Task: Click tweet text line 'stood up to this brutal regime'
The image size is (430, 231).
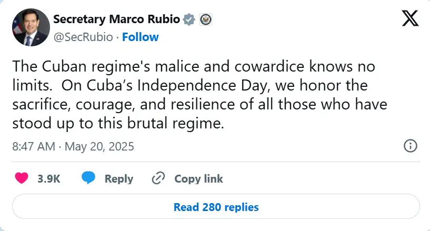Action: point(118,123)
